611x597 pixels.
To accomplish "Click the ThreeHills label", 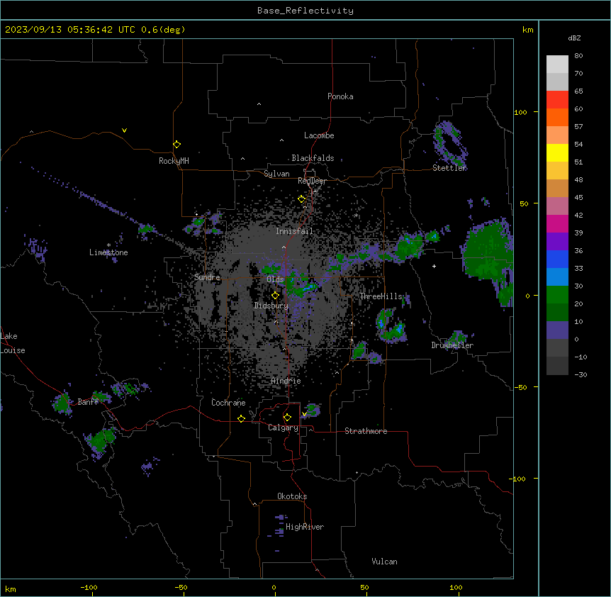I will pyautogui.click(x=381, y=296).
